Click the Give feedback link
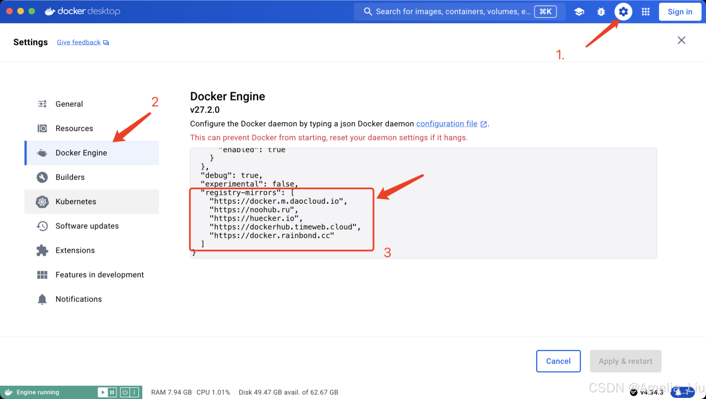Viewport: 706px width, 399px height. [79, 42]
